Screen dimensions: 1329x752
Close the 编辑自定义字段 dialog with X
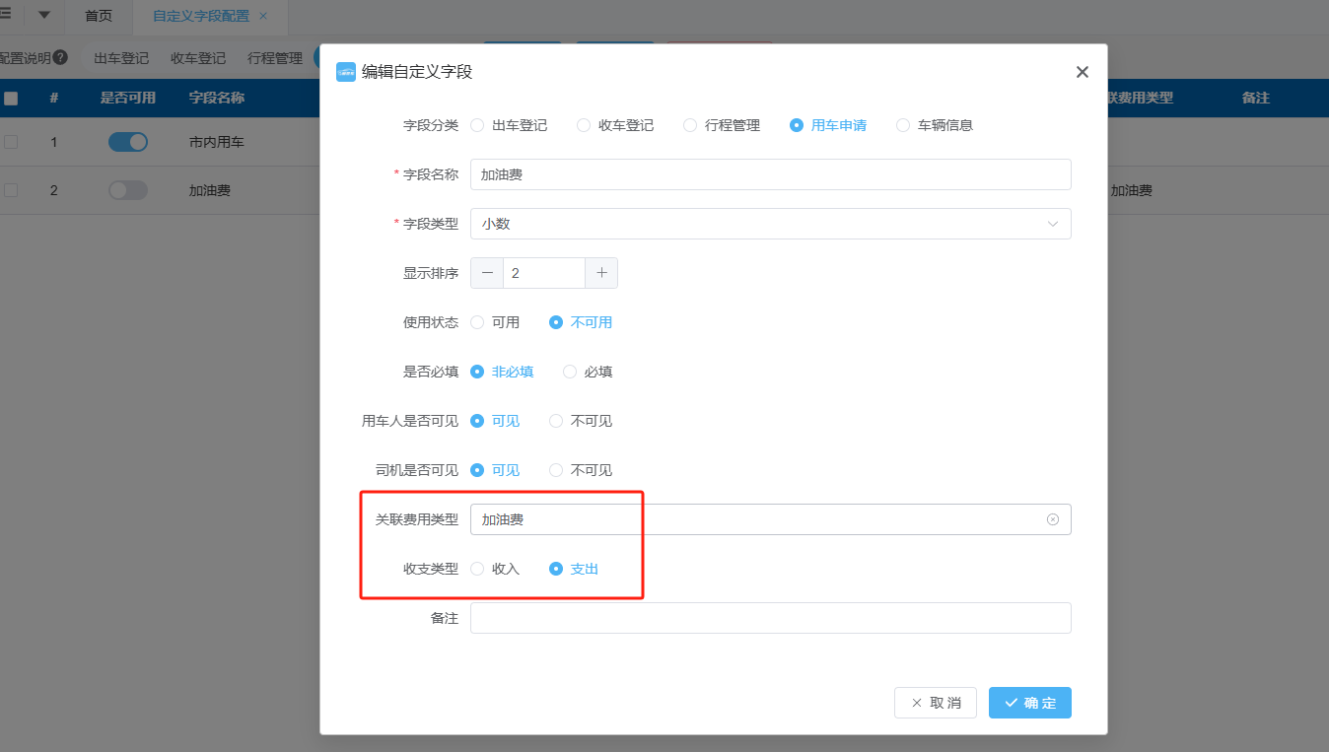(1082, 72)
